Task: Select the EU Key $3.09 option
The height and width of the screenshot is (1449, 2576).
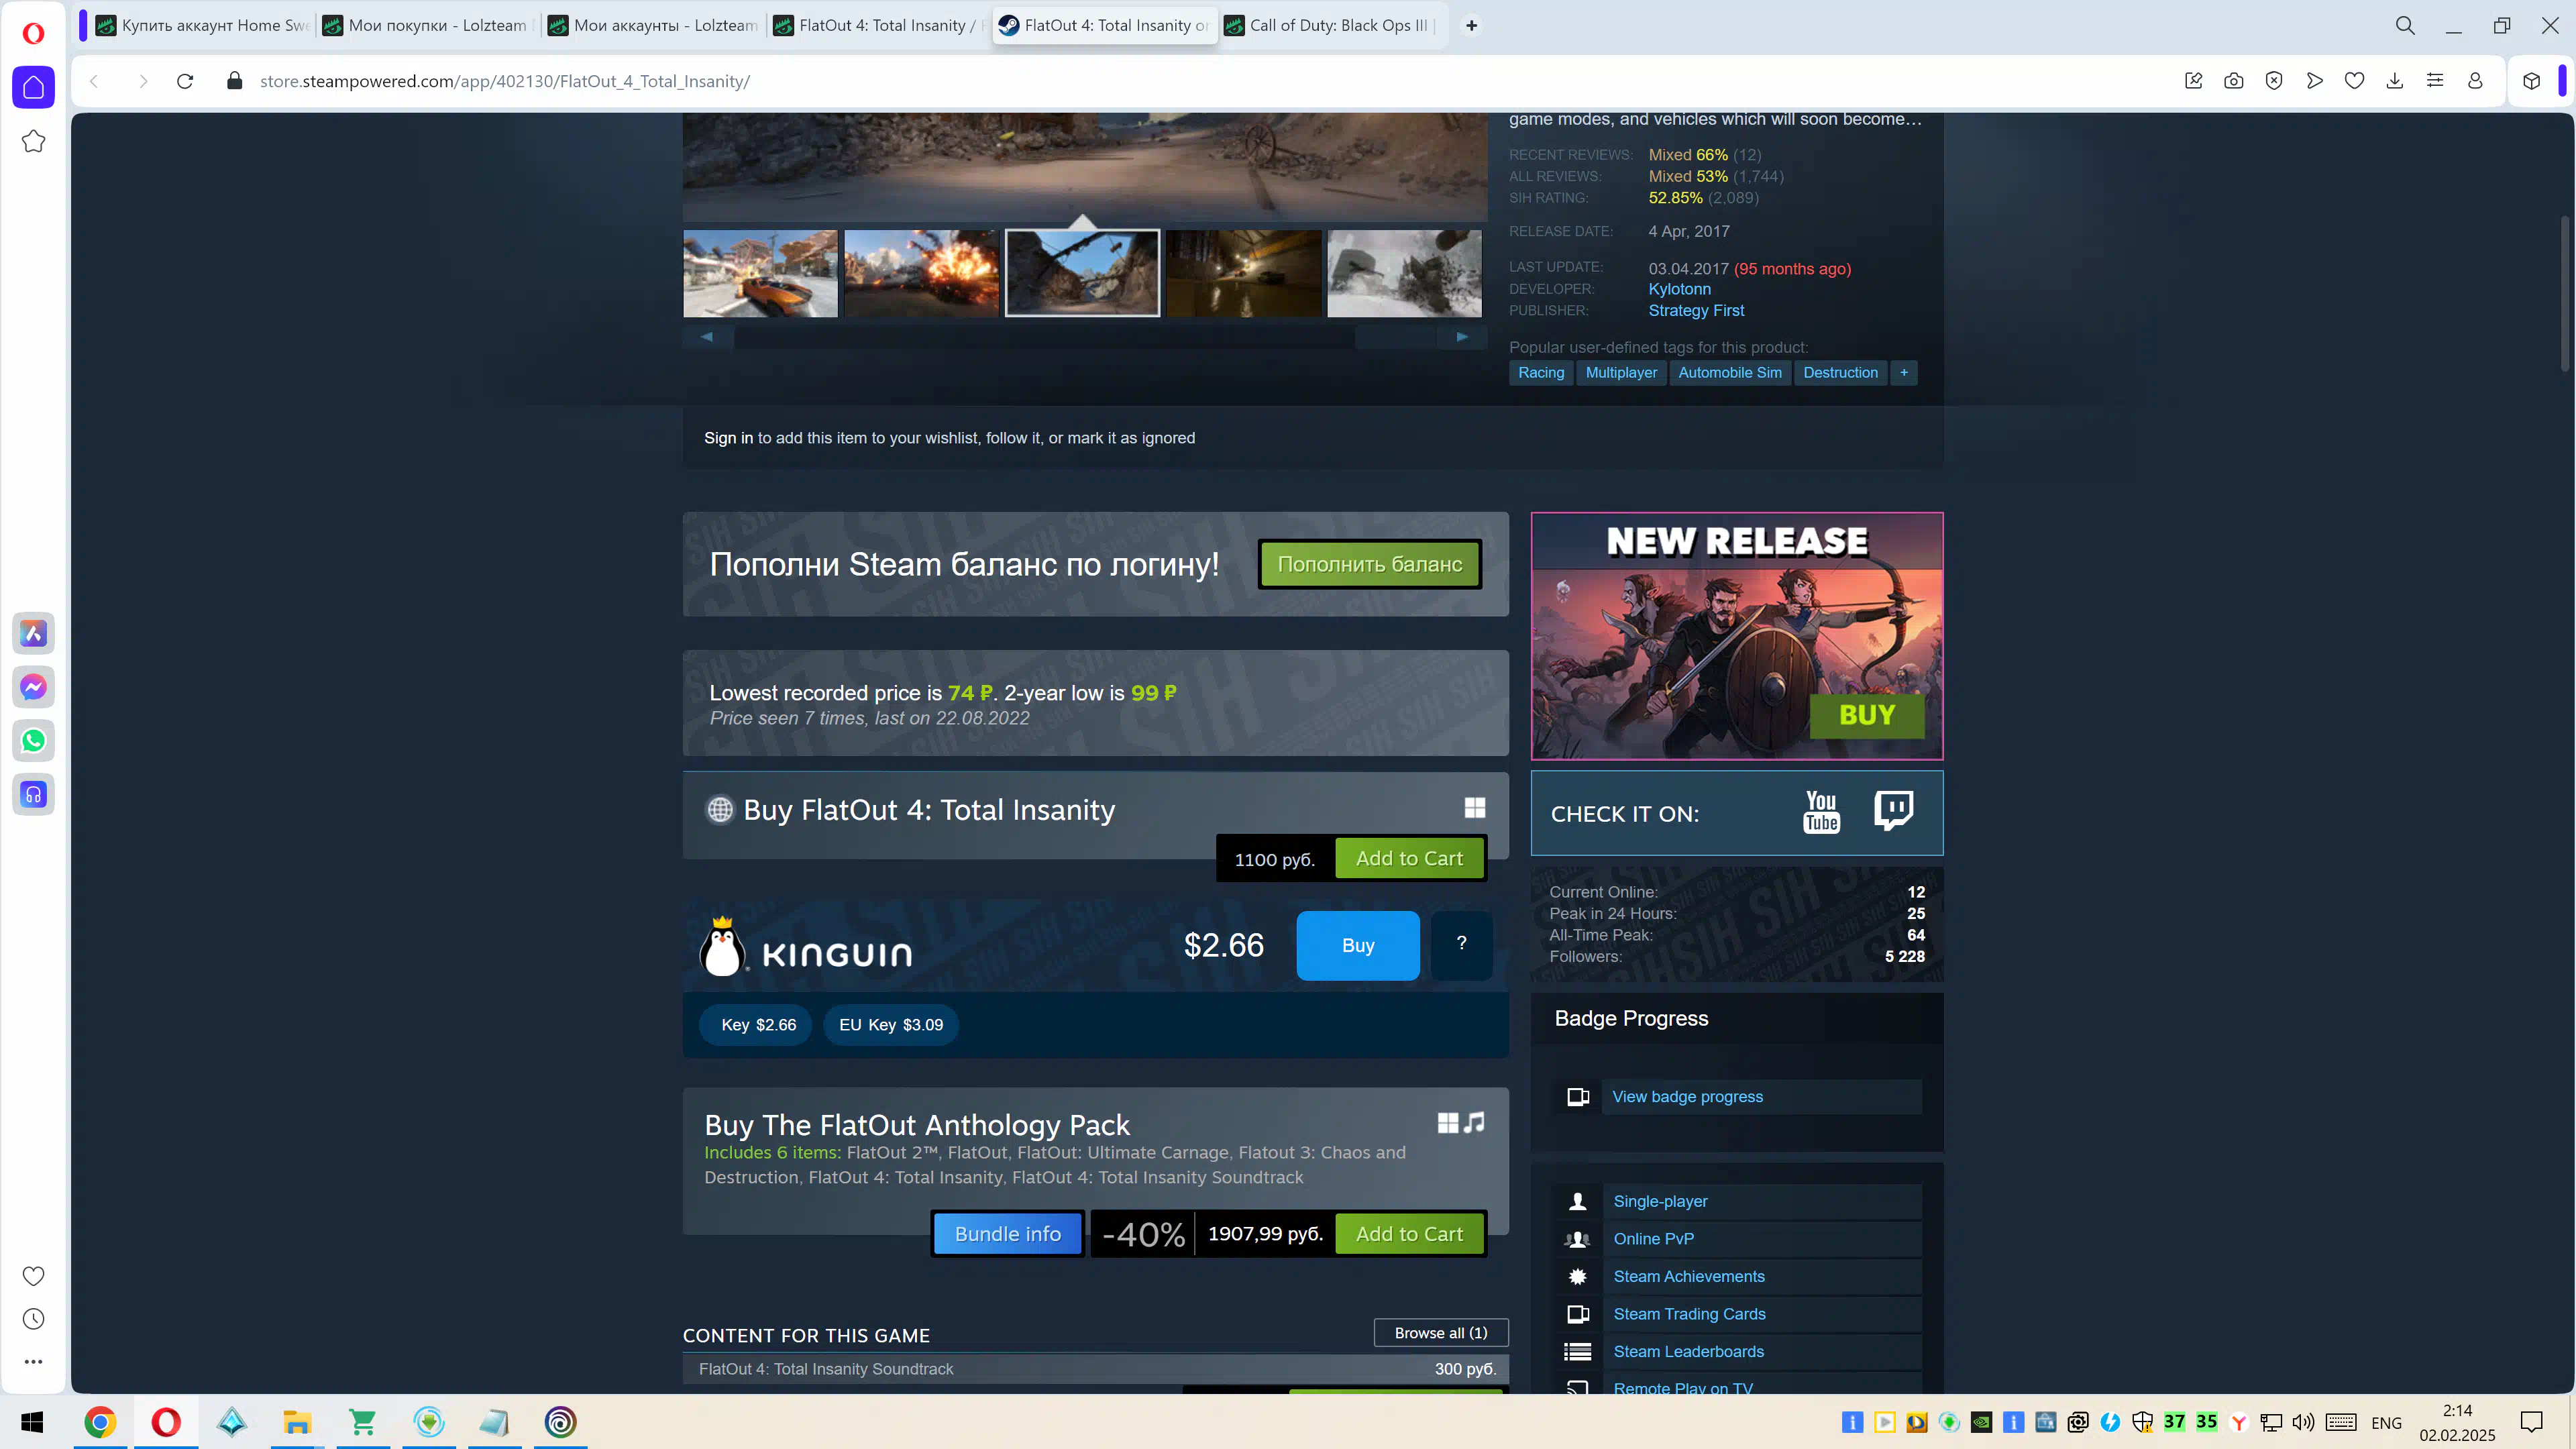Action: coord(890,1025)
